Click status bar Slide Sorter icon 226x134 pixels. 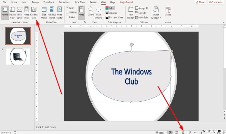click(x=177, y=132)
